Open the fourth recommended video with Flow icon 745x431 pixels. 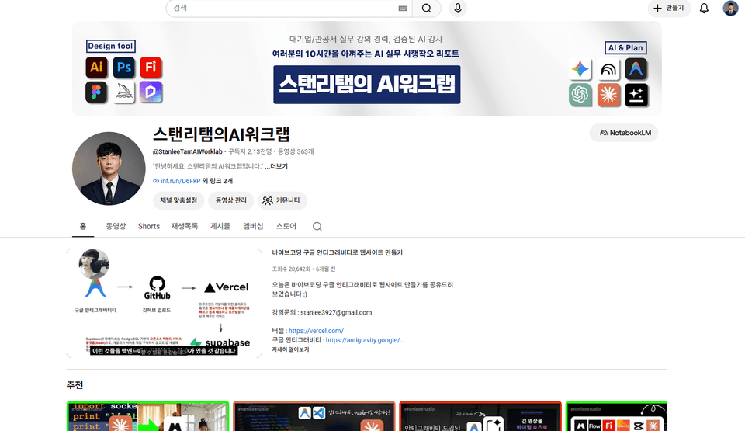pyautogui.click(x=616, y=416)
